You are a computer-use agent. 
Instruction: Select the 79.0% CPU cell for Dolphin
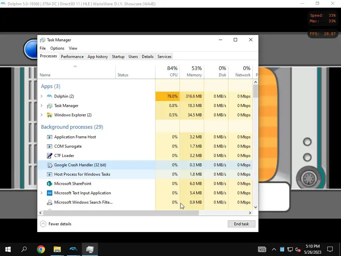click(x=168, y=96)
